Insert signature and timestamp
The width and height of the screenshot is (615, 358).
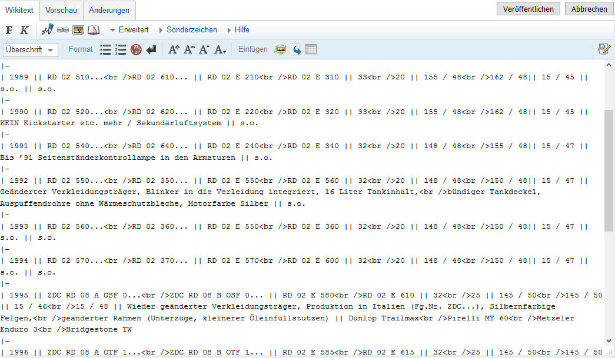pyautogui.click(x=48, y=30)
